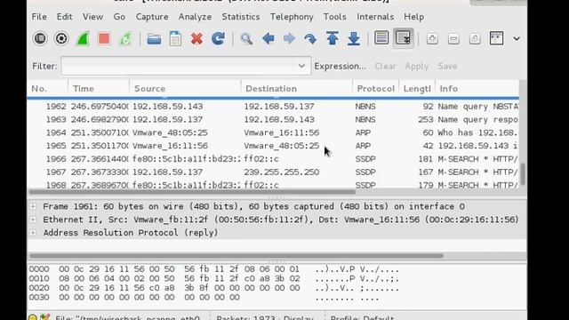Open the Internals menu

click(375, 17)
